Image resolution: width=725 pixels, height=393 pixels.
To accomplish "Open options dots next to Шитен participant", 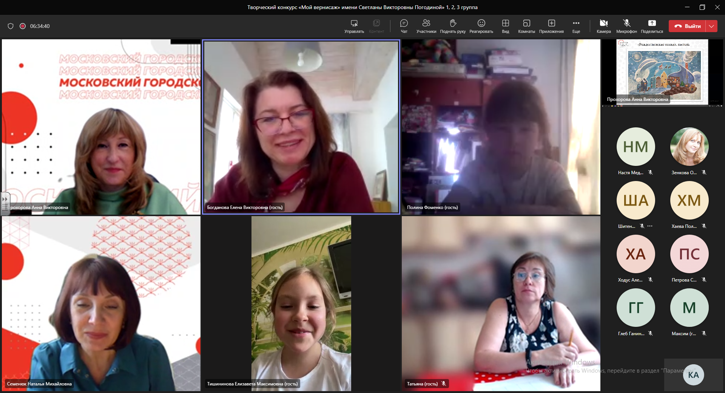I will [650, 226].
